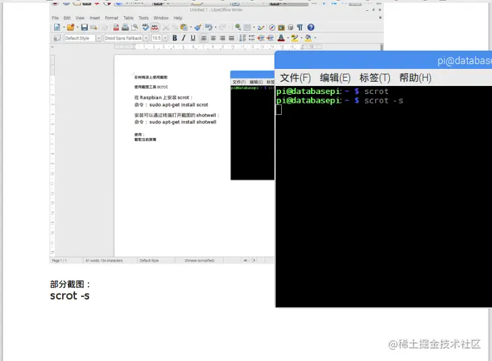Toggle nonprinting characters pilcrow
The width and height of the screenshot is (492, 361).
click(299, 27)
